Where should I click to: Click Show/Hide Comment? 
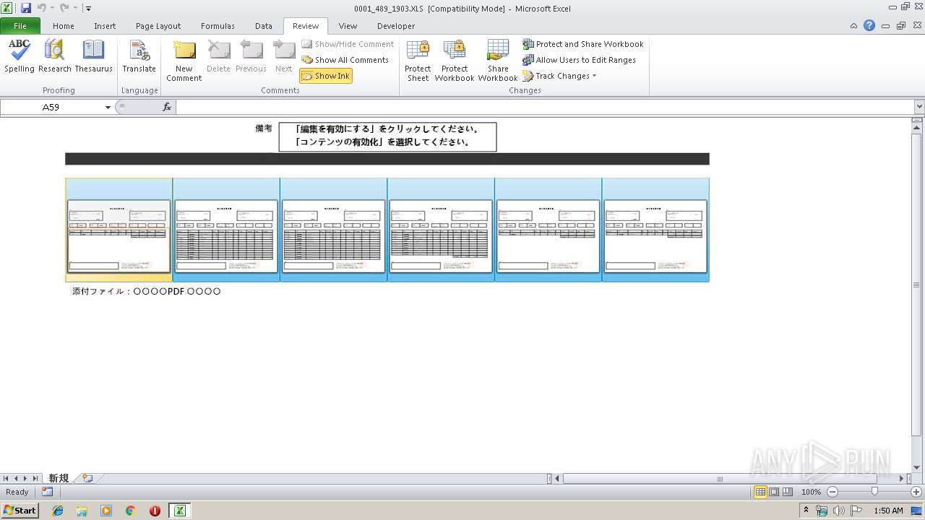[x=348, y=44]
